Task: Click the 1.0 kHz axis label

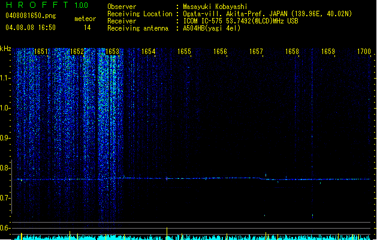Action: tap(4, 108)
